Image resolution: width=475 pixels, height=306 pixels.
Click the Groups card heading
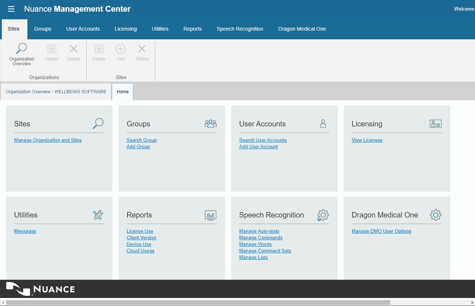pyautogui.click(x=138, y=124)
